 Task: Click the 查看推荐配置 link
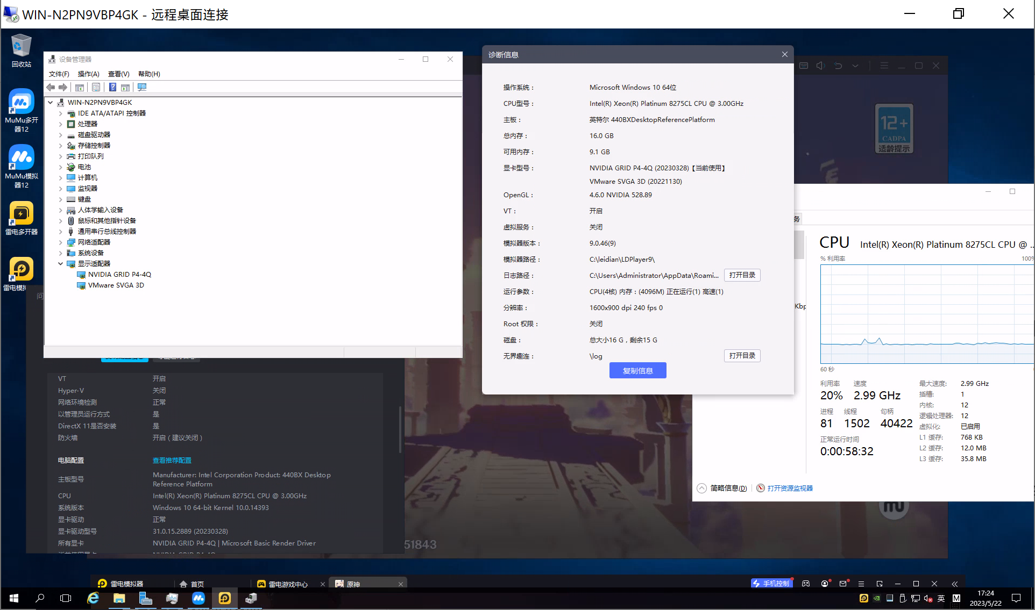pyautogui.click(x=172, y=461)
